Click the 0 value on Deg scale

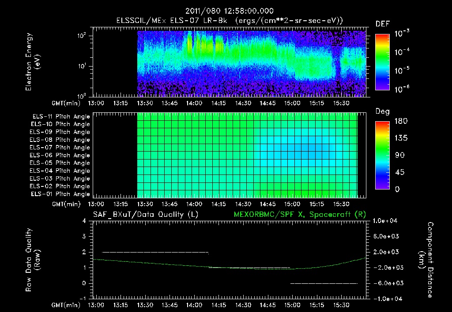point(398,189)
